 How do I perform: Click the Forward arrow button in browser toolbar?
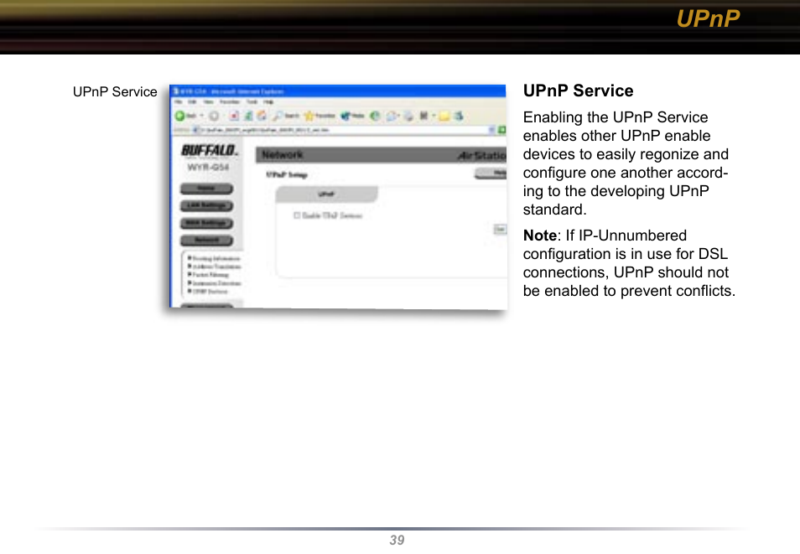pyautogui.click(x=215, y=116)
